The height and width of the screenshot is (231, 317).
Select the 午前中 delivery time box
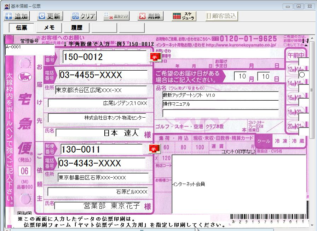point(304,61)
